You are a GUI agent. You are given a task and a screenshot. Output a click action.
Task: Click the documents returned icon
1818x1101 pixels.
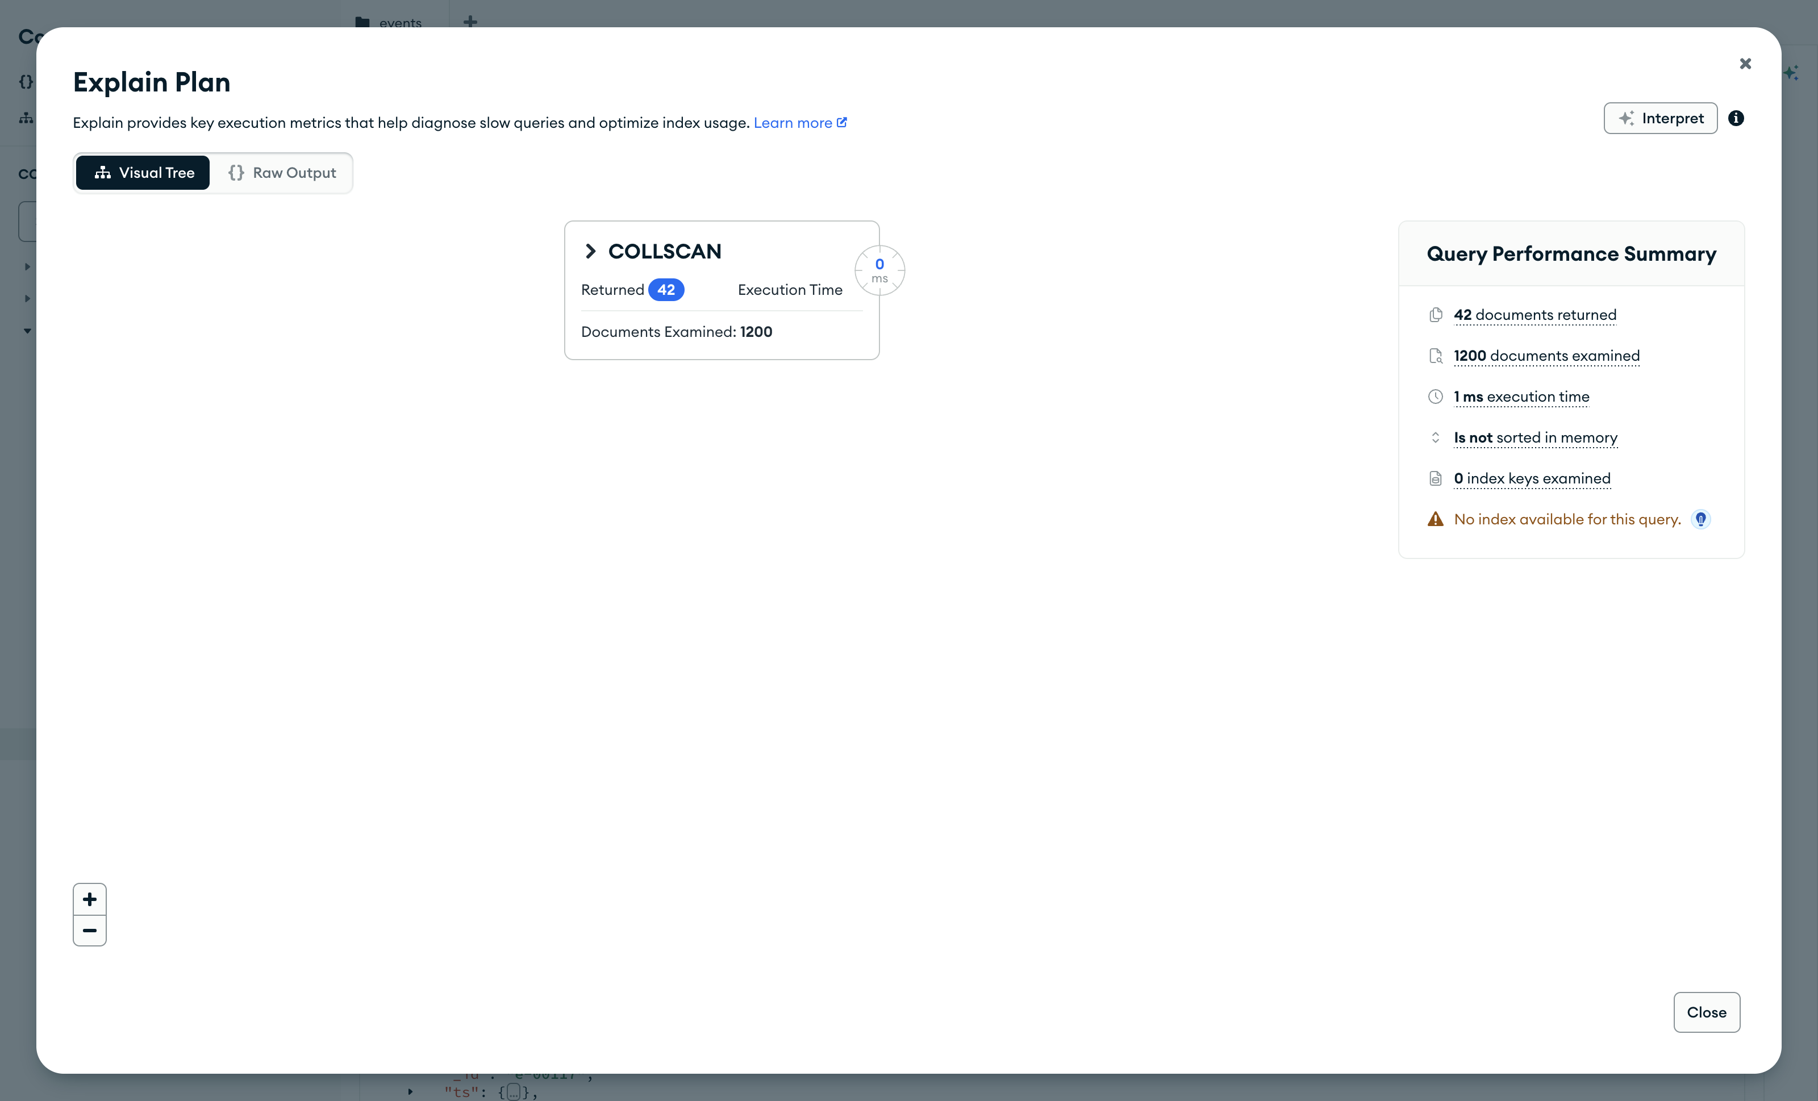tap(1435, 315)
